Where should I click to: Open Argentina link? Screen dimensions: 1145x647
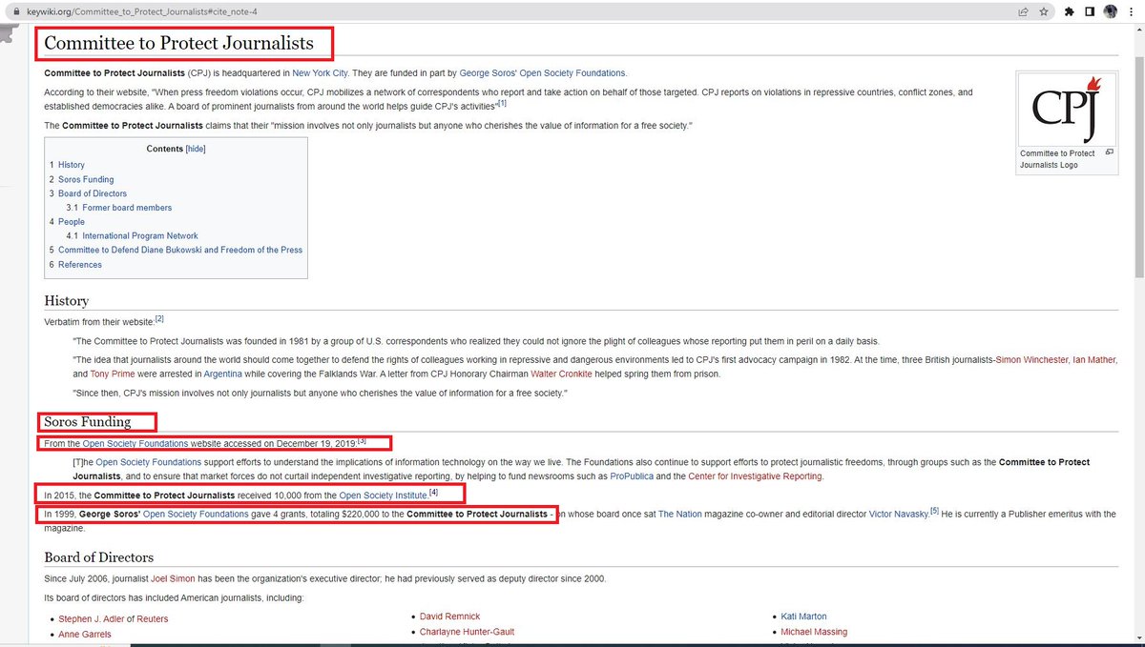click(222, 374)
